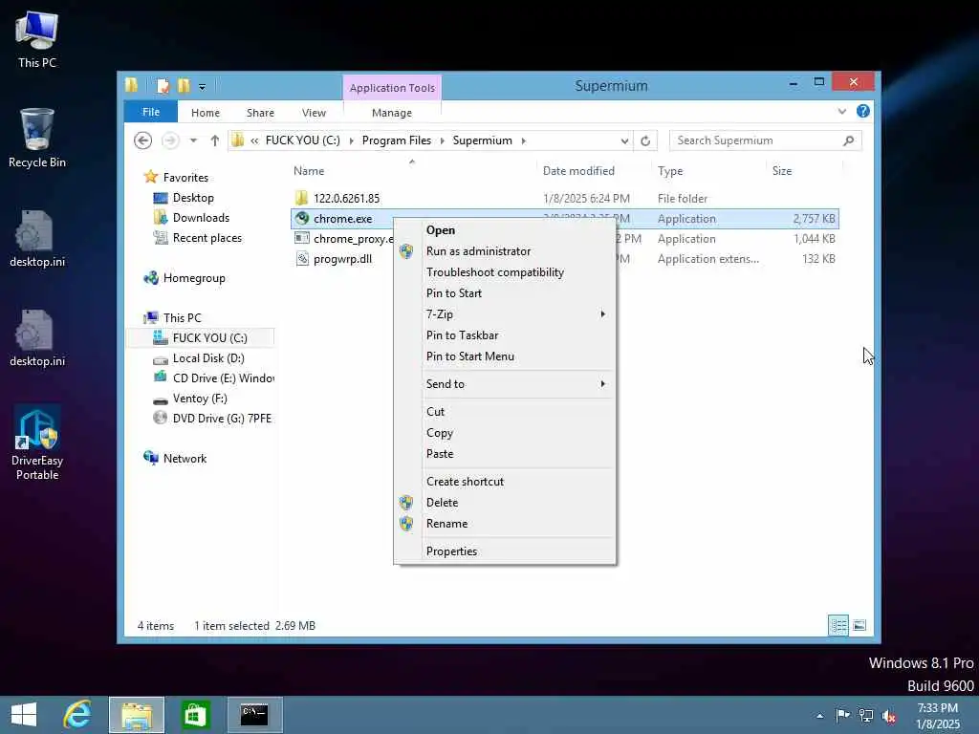The height and width of the screenshot is (734, 979).
Task: Open the Windows Store taskbar icon
Action: click(x=195, y=715)
